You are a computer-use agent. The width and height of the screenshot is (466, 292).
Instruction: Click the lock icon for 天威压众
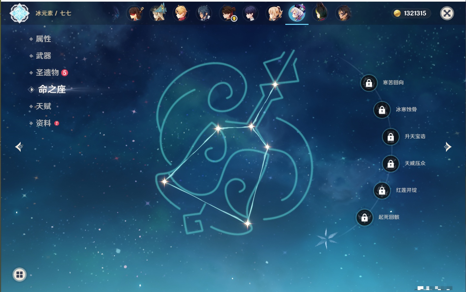click(x=391, y=164)
